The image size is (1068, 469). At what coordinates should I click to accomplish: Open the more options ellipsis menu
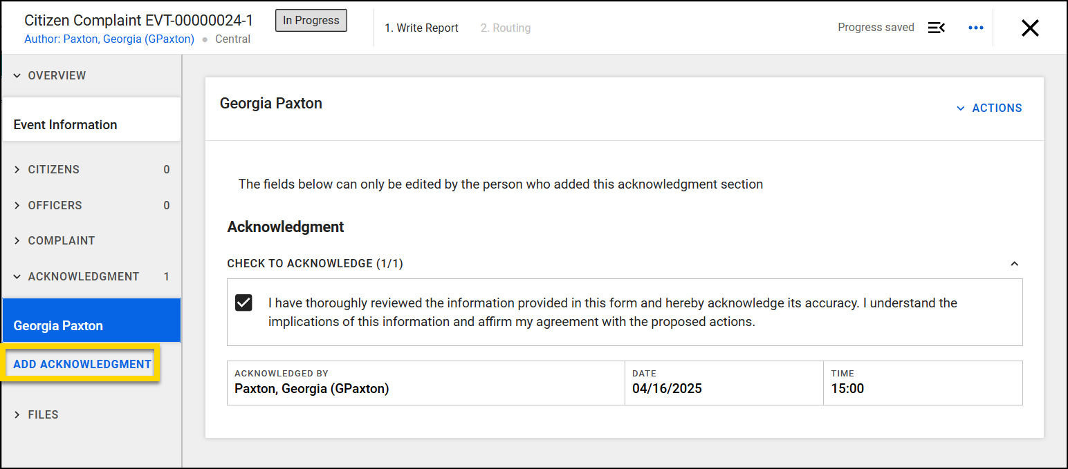pyautogui.click(x=976, y=28)
